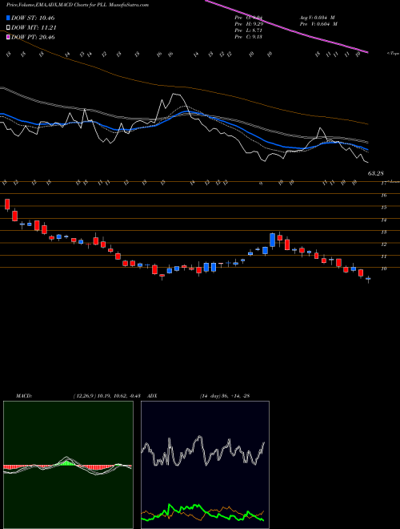Click price axis label 15

click(383, 208)
